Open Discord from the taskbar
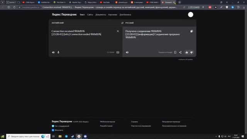 coord(85,136)
